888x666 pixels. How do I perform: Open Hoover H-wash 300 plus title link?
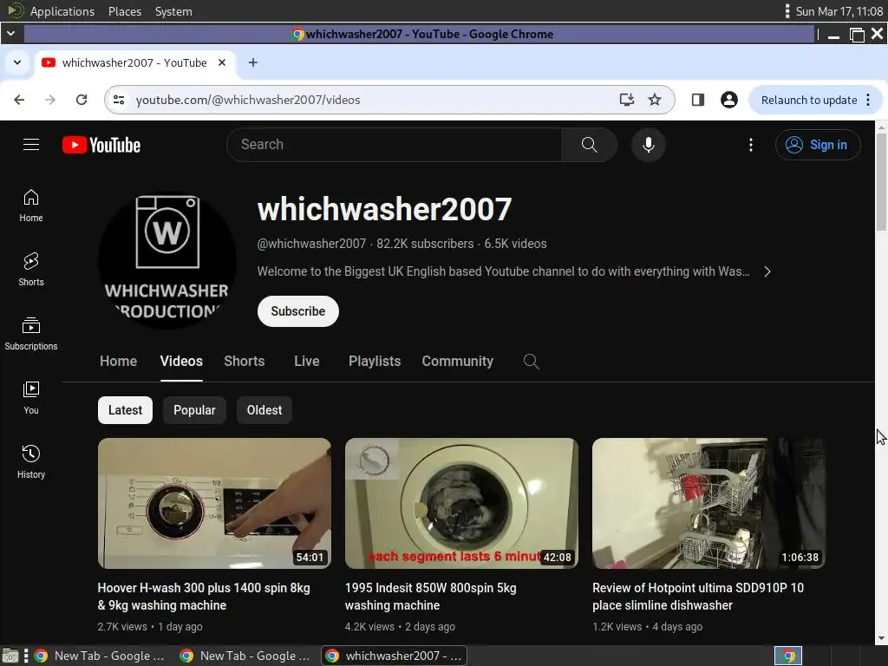tap(204, 597)
